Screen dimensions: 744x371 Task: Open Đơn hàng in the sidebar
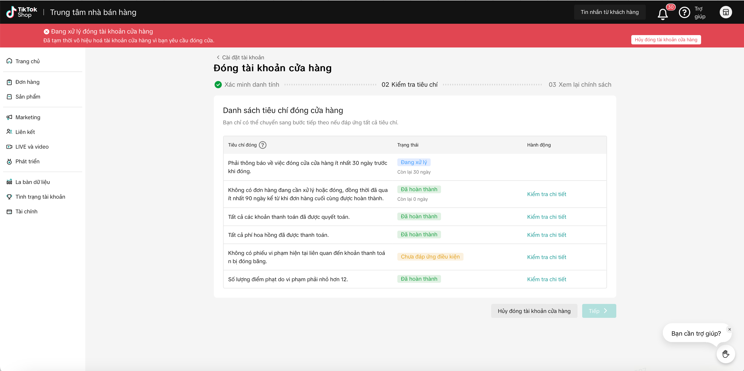point(27,82)
